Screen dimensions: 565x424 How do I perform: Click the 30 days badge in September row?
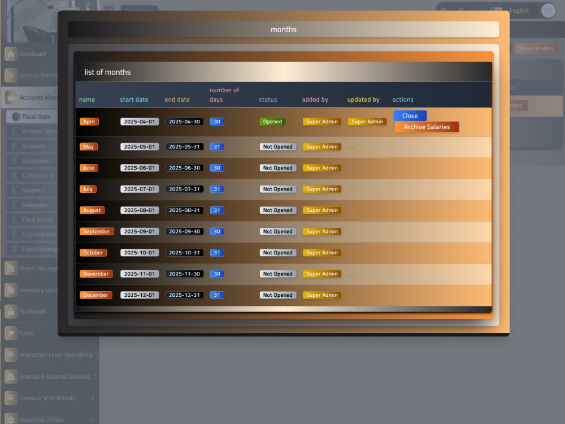217,231
